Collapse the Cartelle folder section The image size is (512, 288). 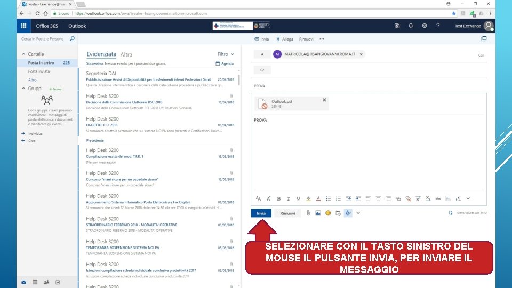click(23, 54)
